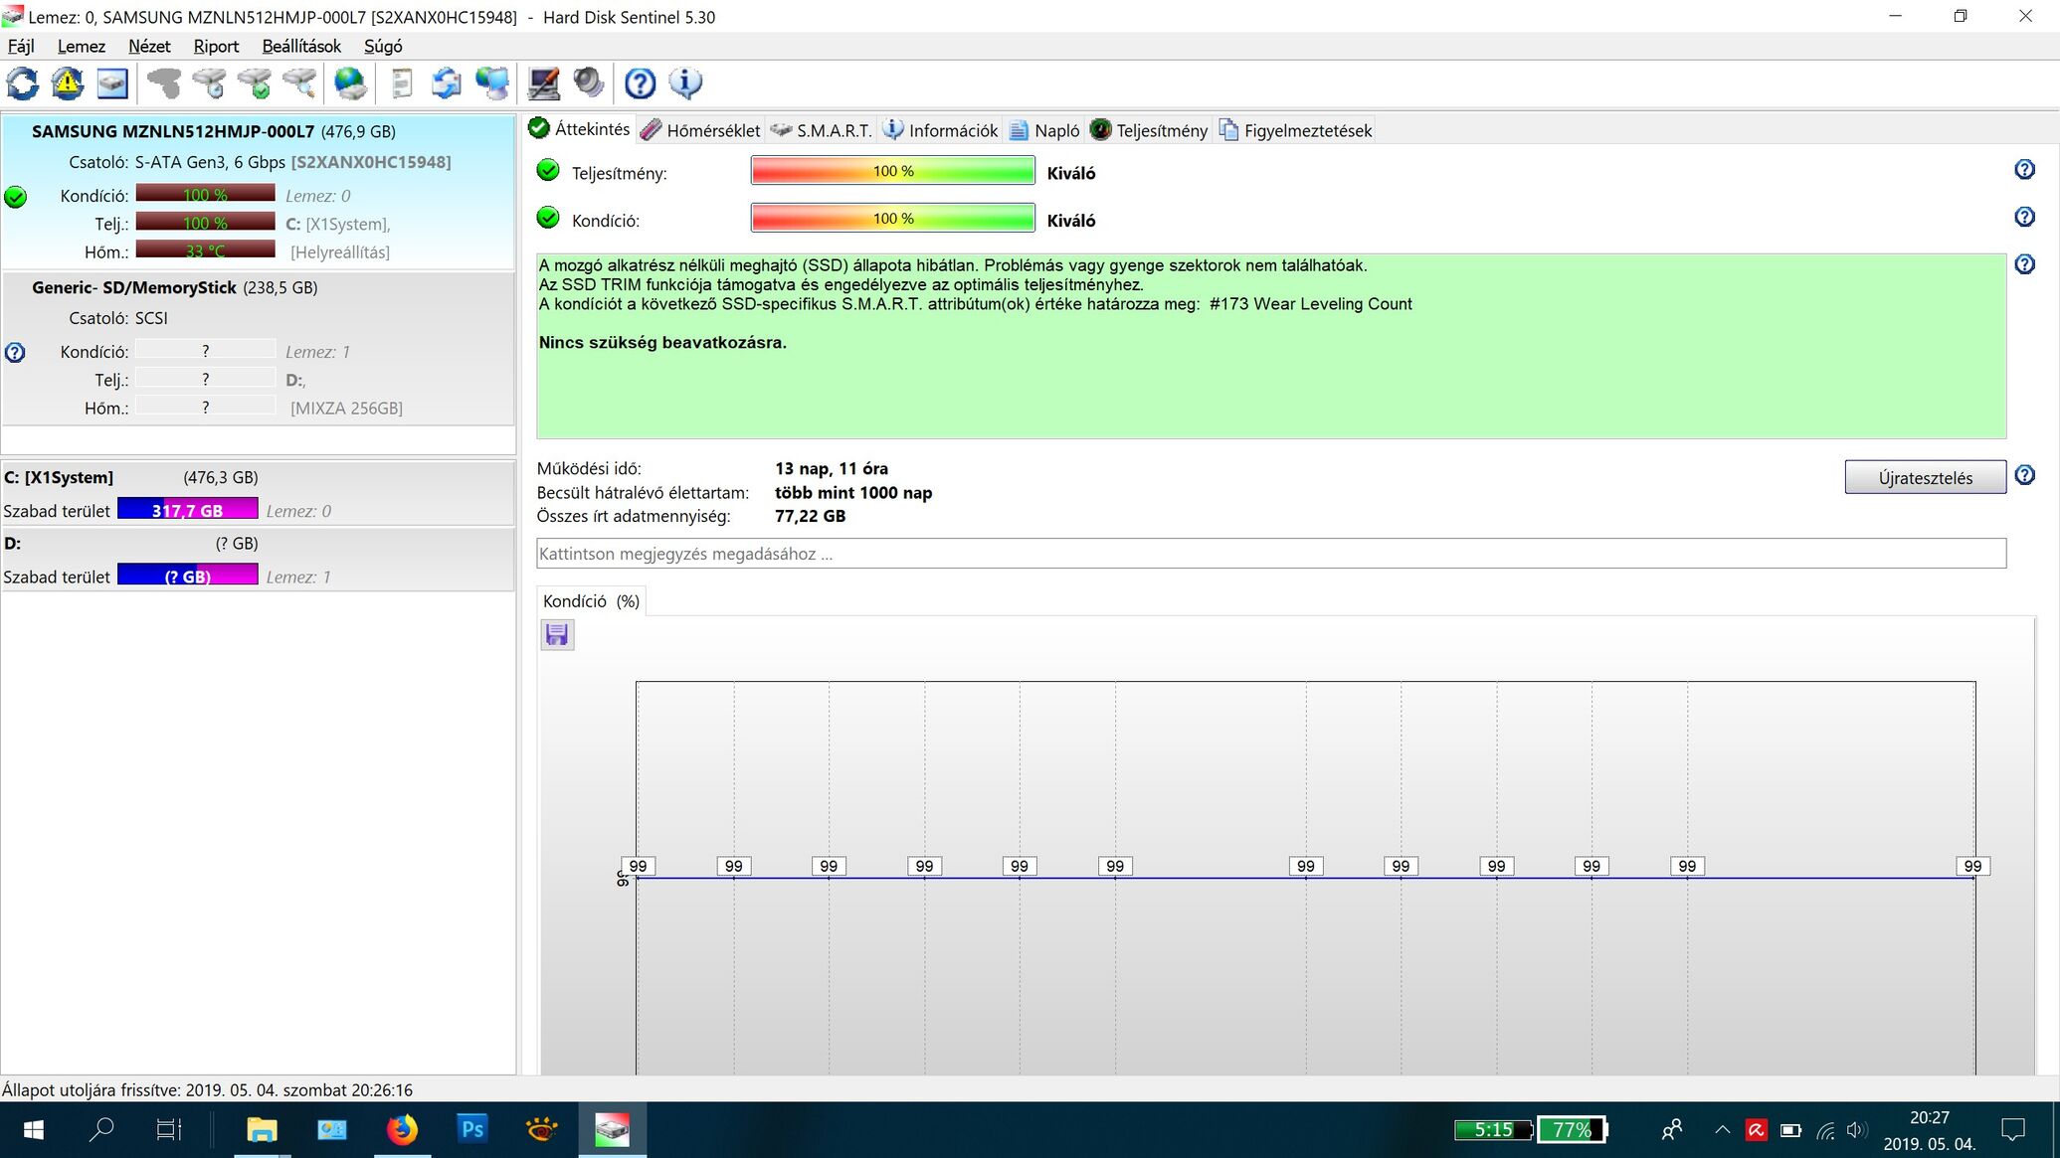Viewport: 2060px width, 1158px height.
Task: Click the Állapot utoljára frissítve status bar text
Action: point(207,1089)
